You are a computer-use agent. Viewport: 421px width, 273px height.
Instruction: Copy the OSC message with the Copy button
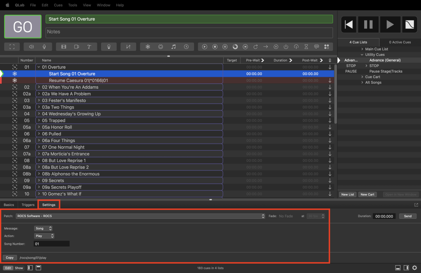click(10, 258)
